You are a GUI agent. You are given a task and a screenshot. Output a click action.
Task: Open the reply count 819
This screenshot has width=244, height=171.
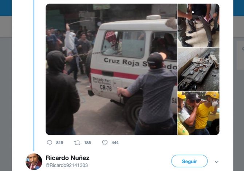60,143
